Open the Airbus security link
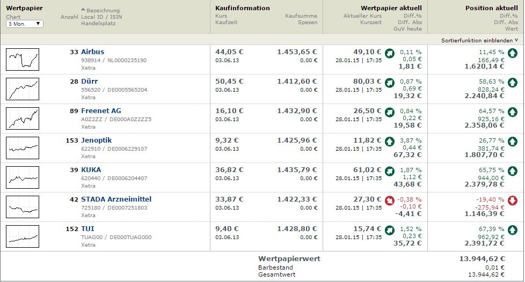 tap(93, 52)
